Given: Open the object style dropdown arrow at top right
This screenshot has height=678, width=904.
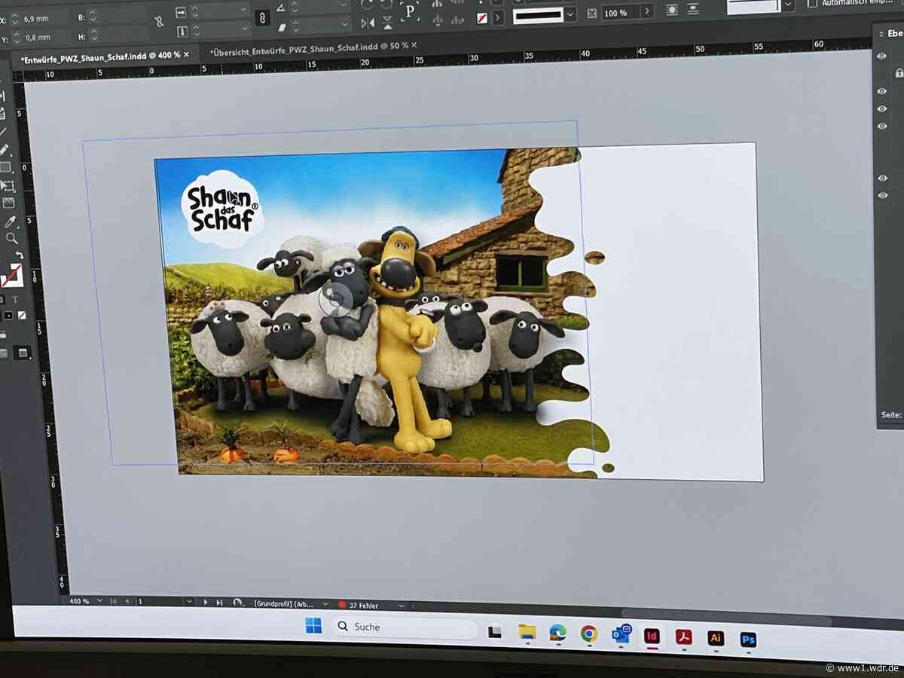Looking at the screenshot, I should [788, 5].
